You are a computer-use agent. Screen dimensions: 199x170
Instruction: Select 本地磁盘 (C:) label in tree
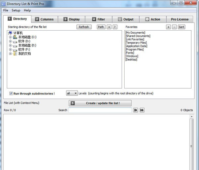27,37
